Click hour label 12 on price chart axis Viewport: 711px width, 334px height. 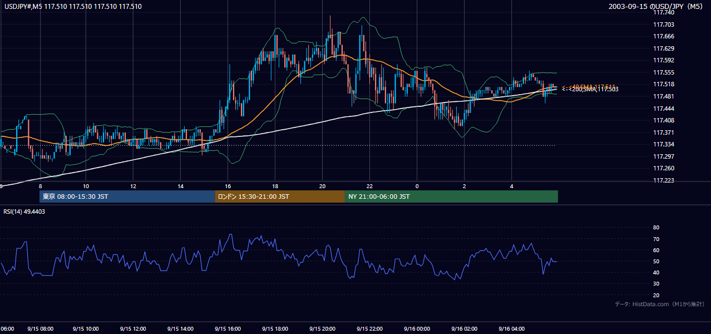click(133, 186)
